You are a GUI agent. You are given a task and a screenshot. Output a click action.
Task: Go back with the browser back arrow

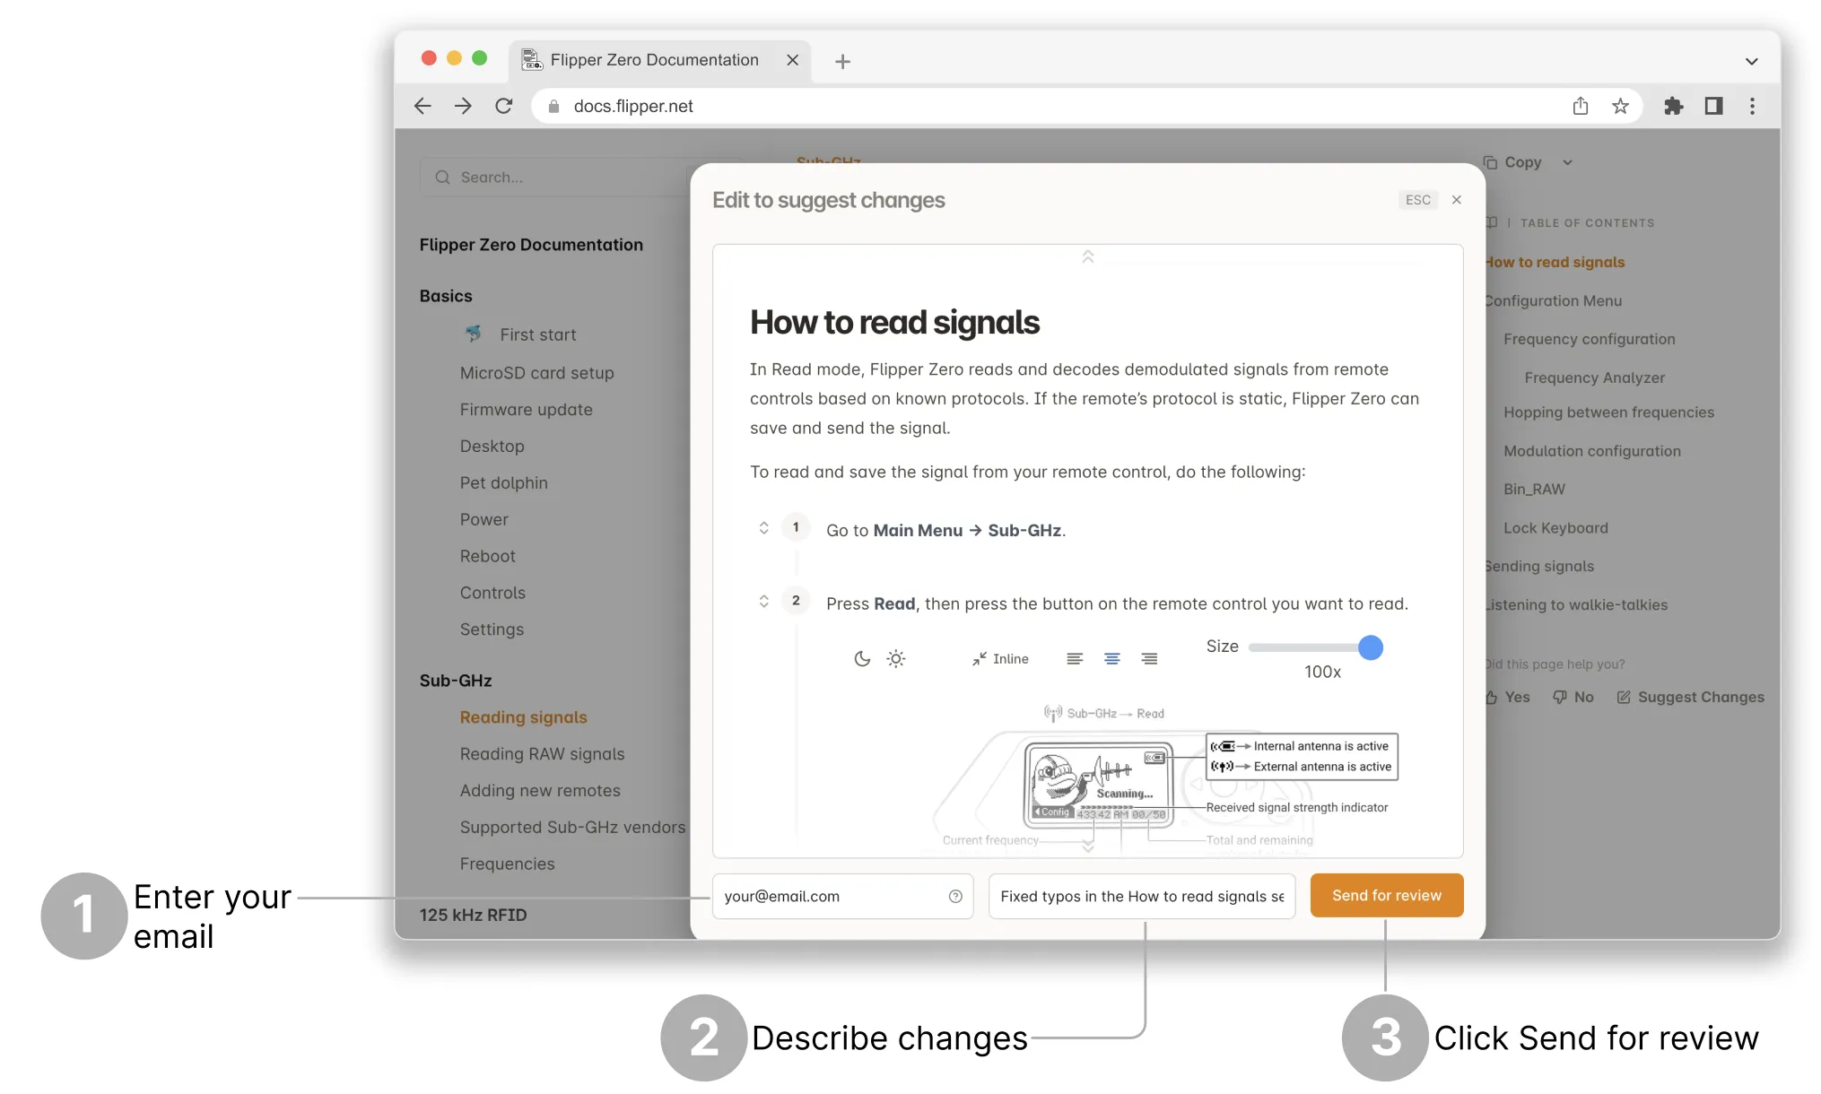coord(423,107)
